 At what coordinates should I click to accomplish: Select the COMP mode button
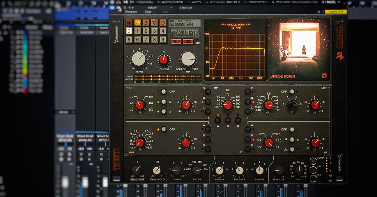coord(313,161)
